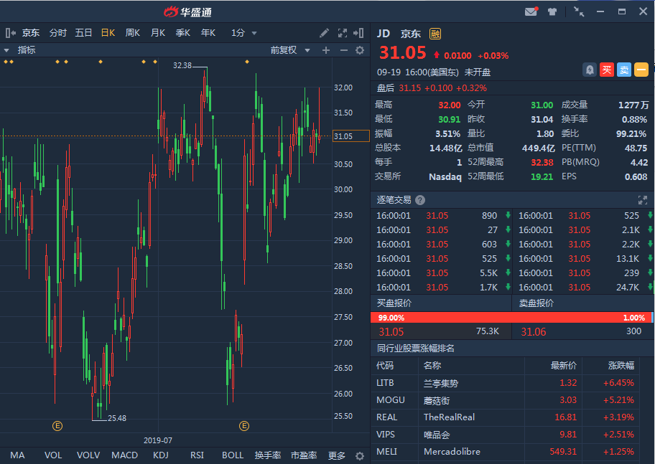Viewport: 655px width, 464px height.
Task: Zoom out chart with minus icon
Action: point(344,50)
